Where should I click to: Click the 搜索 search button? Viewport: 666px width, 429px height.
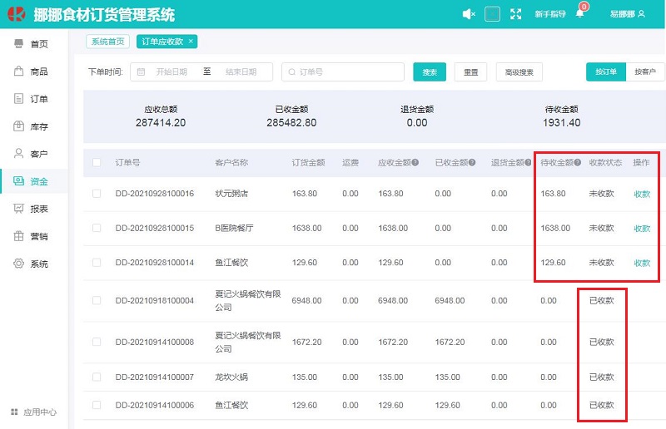[x=430, y=72]
